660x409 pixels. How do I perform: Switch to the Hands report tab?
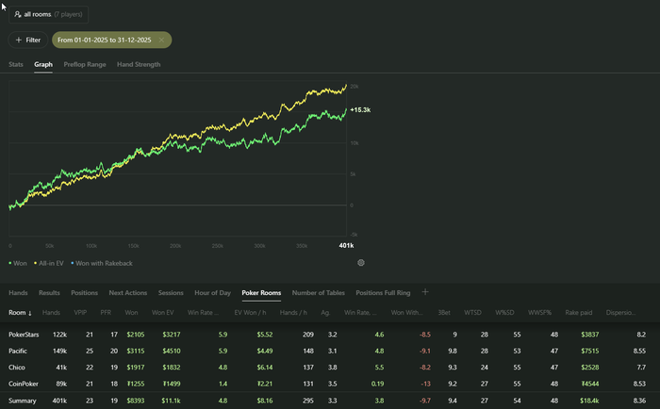click(18, 292)
